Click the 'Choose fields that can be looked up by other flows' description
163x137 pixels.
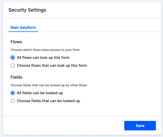tap(49, 85)
